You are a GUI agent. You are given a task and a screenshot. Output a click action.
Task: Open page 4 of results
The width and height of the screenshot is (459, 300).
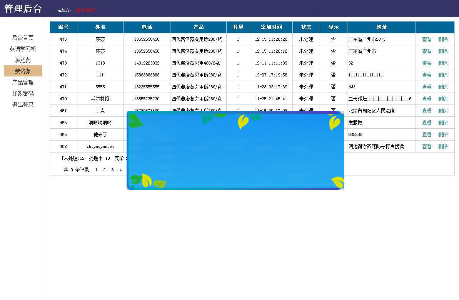(120, 169)
